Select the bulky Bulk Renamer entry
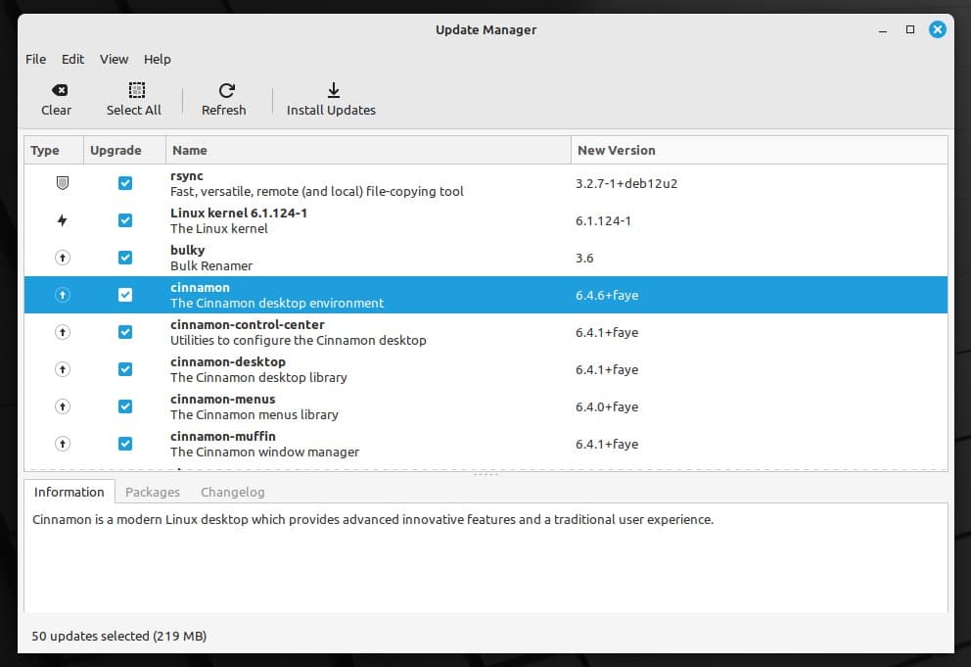 (211, 258)
